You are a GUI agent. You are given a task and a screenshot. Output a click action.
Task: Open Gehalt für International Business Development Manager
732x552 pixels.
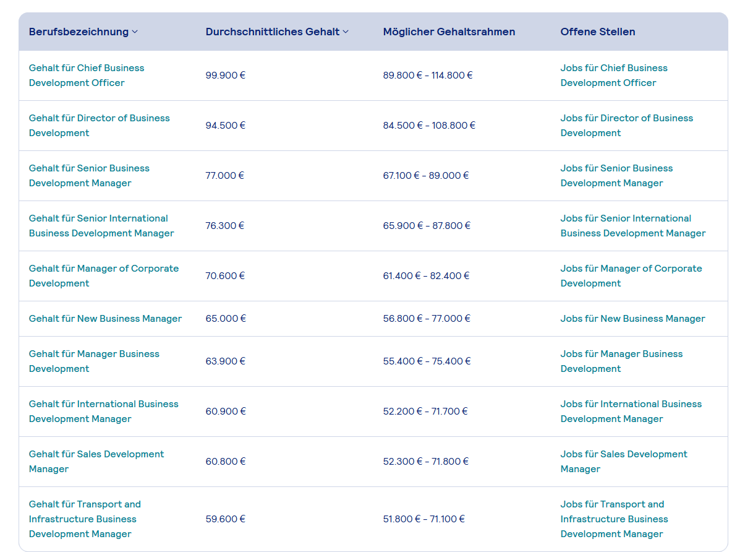(104, 412)
